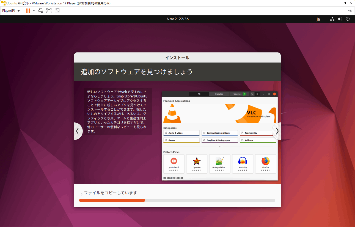Viewport: 355px width, 227px height.
Task: Expand more categories with small down arrow
Action: (x=220, y=147)
